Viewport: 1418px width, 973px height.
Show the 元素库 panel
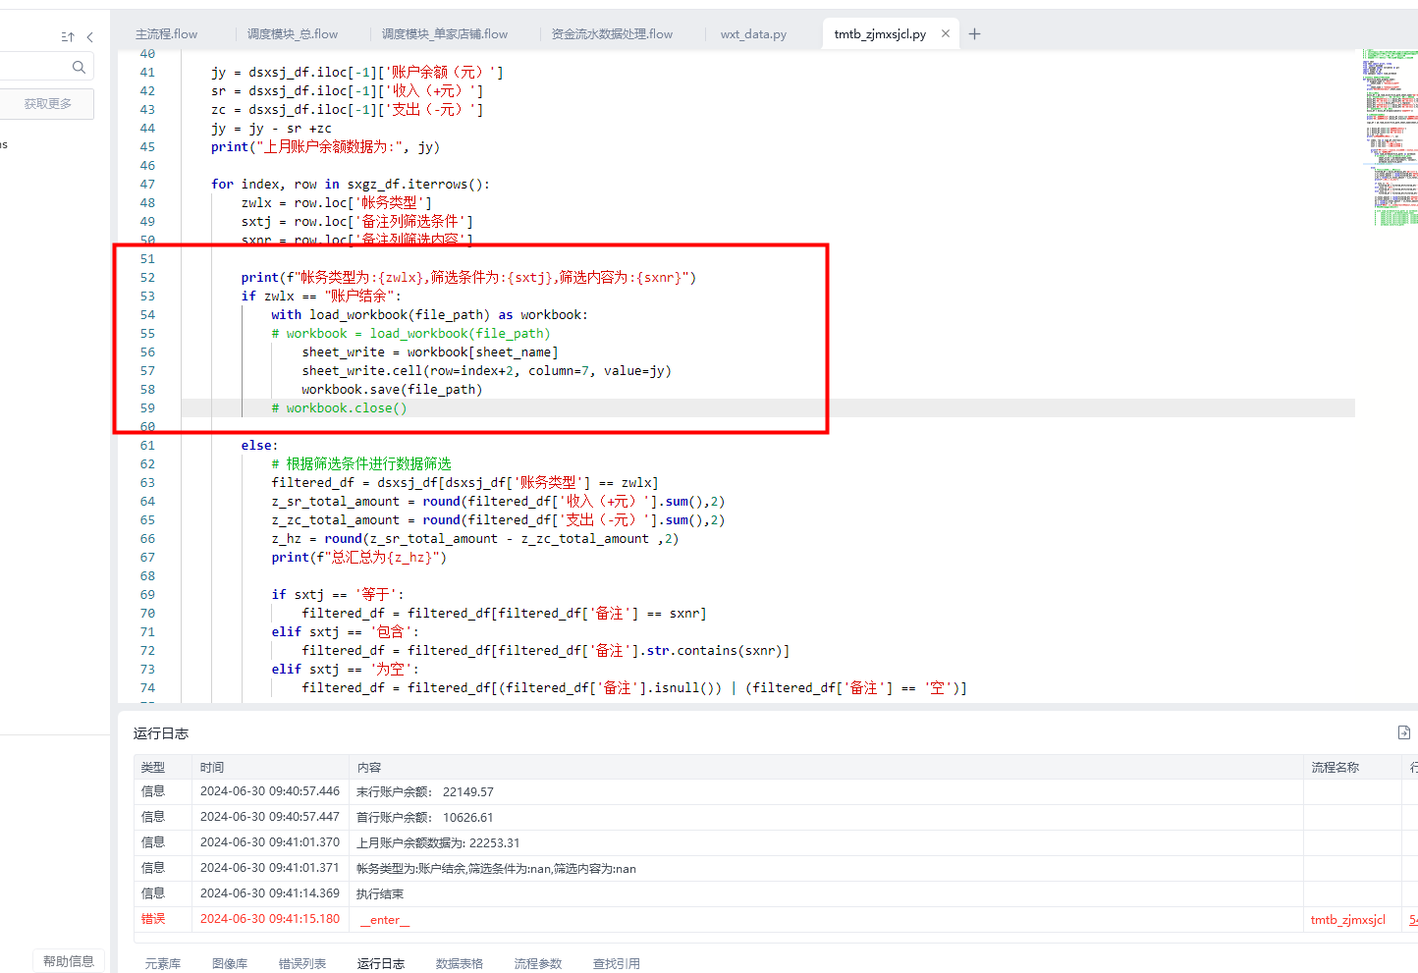(163, 963)
